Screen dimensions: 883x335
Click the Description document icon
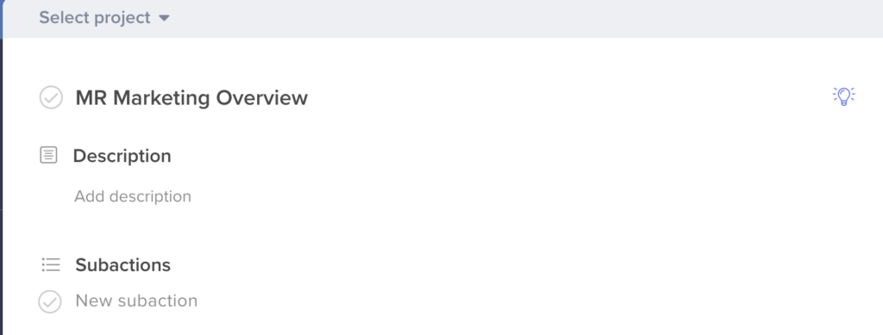tap(48, 155)
